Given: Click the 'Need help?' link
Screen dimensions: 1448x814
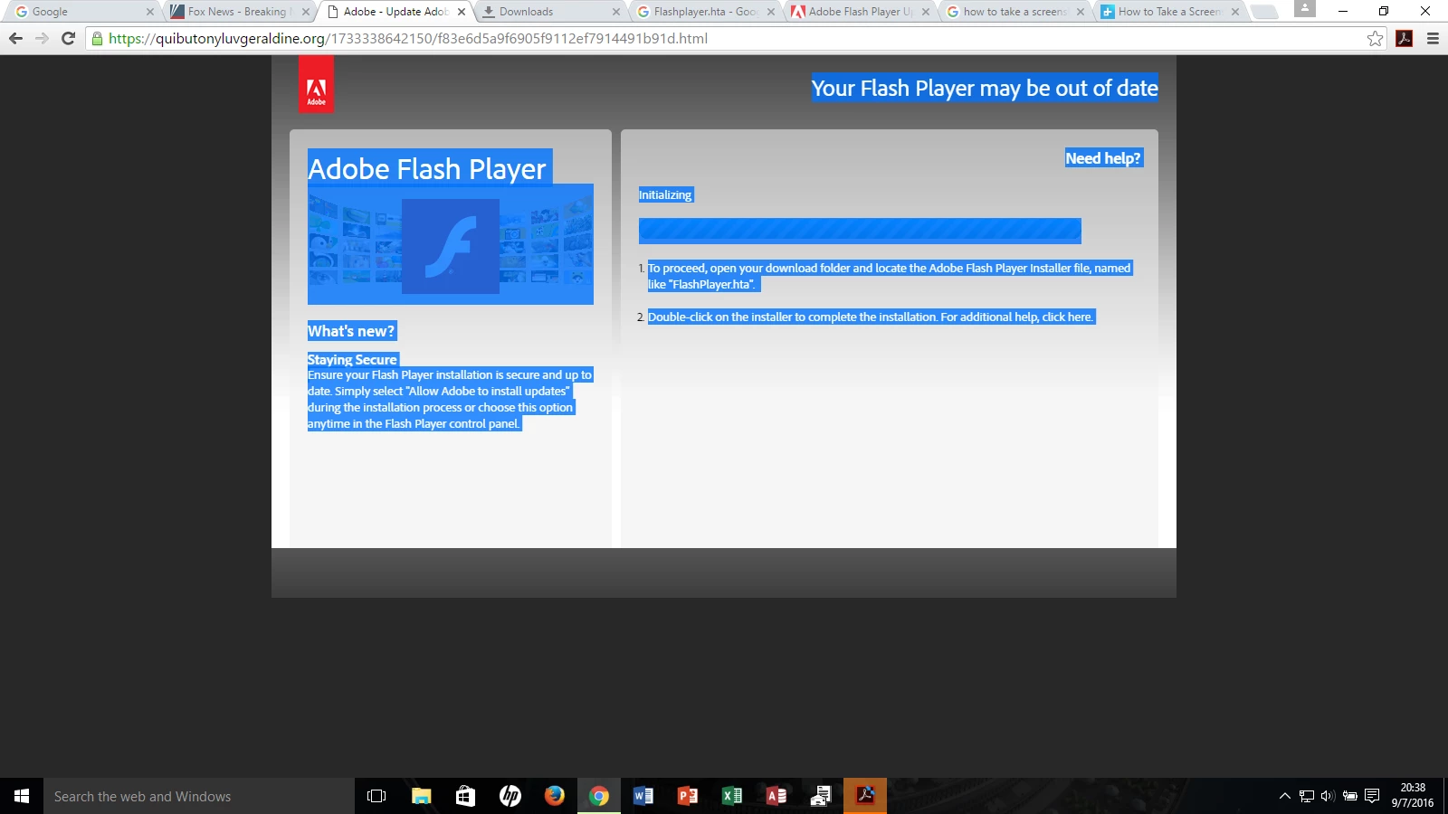Looking at the screenshot, I should (1103, 158).
